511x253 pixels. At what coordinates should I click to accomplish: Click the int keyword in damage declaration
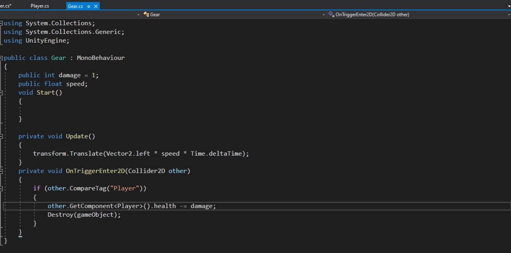click(x=50, y=75)
